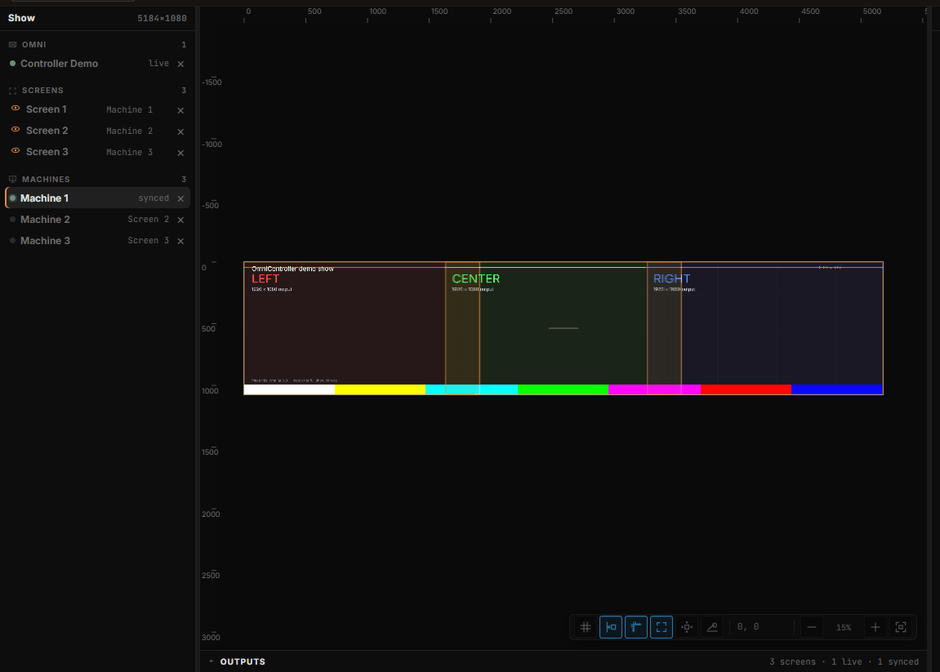Toggle the grid overlay icon

point(585,627)
